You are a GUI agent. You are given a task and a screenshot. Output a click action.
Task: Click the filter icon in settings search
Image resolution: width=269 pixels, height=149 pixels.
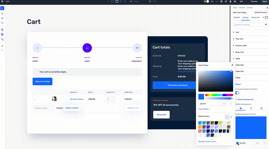tap(266, 25)
